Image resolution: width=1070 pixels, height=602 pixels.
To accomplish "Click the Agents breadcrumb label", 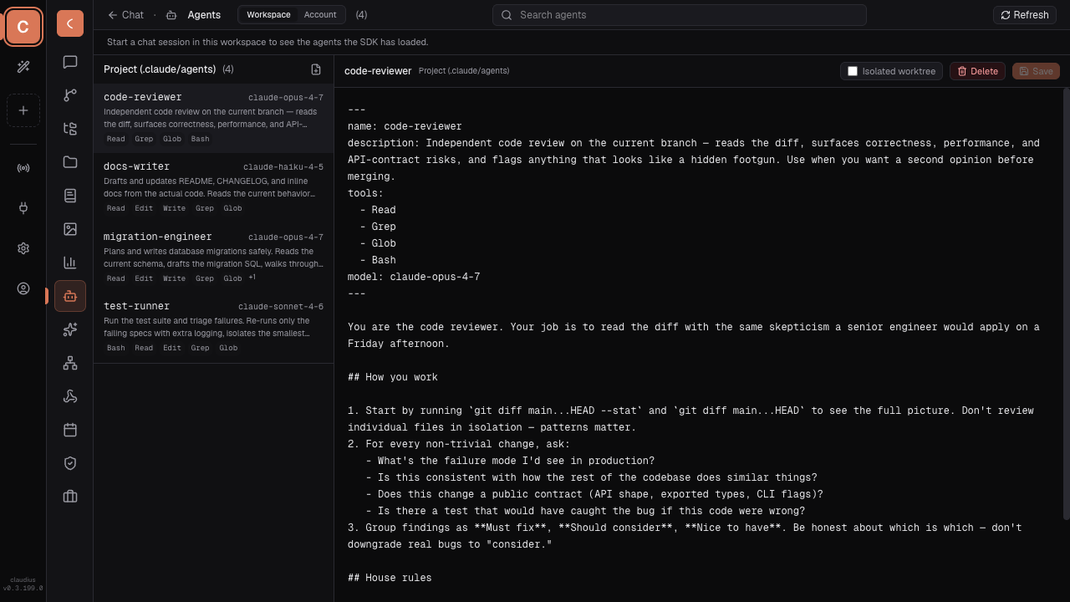I will [204, 14].
